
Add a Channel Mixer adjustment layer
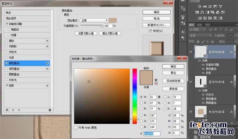218,12
